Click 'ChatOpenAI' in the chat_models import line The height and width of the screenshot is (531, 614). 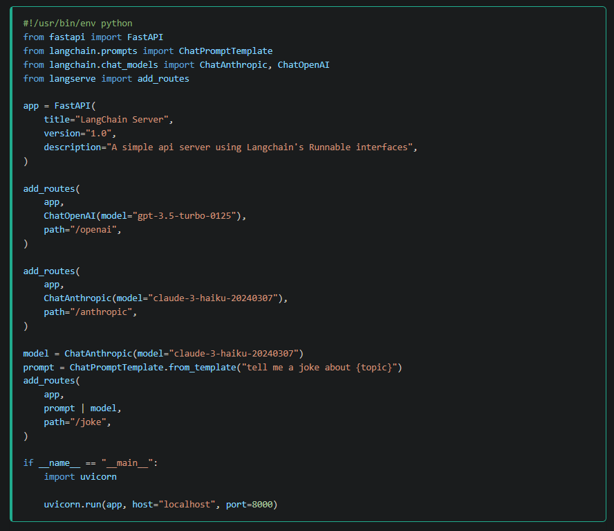pos(304,64)
